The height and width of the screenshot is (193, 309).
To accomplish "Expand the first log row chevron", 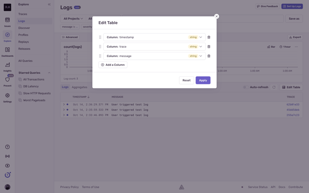I will pyautogui.click(x=64, y=104).
